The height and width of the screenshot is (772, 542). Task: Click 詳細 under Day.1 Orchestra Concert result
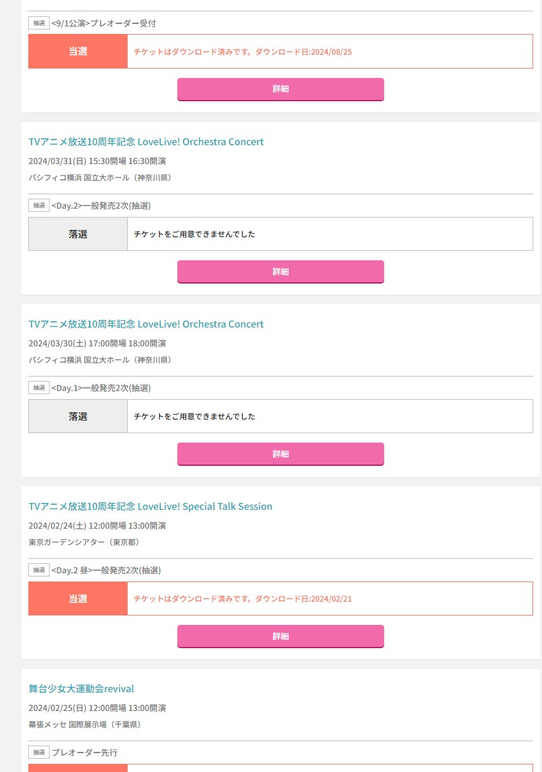pyautogui.click(x=280, y=454)
